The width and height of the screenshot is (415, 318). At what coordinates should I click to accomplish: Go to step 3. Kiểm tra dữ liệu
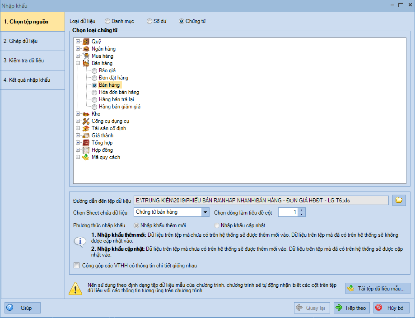(x=33, y=61)
